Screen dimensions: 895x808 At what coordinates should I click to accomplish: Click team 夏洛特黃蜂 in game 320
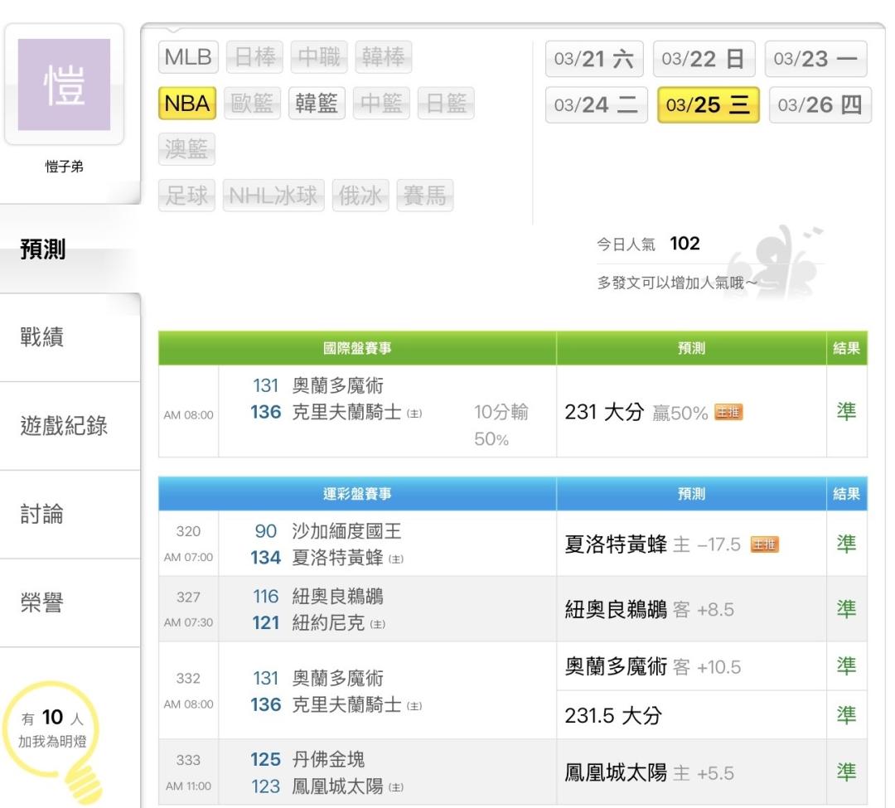(x=338, y=558)
